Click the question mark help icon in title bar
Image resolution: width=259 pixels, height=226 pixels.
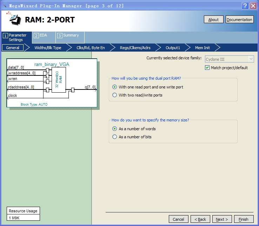click(x=245, y=6)
